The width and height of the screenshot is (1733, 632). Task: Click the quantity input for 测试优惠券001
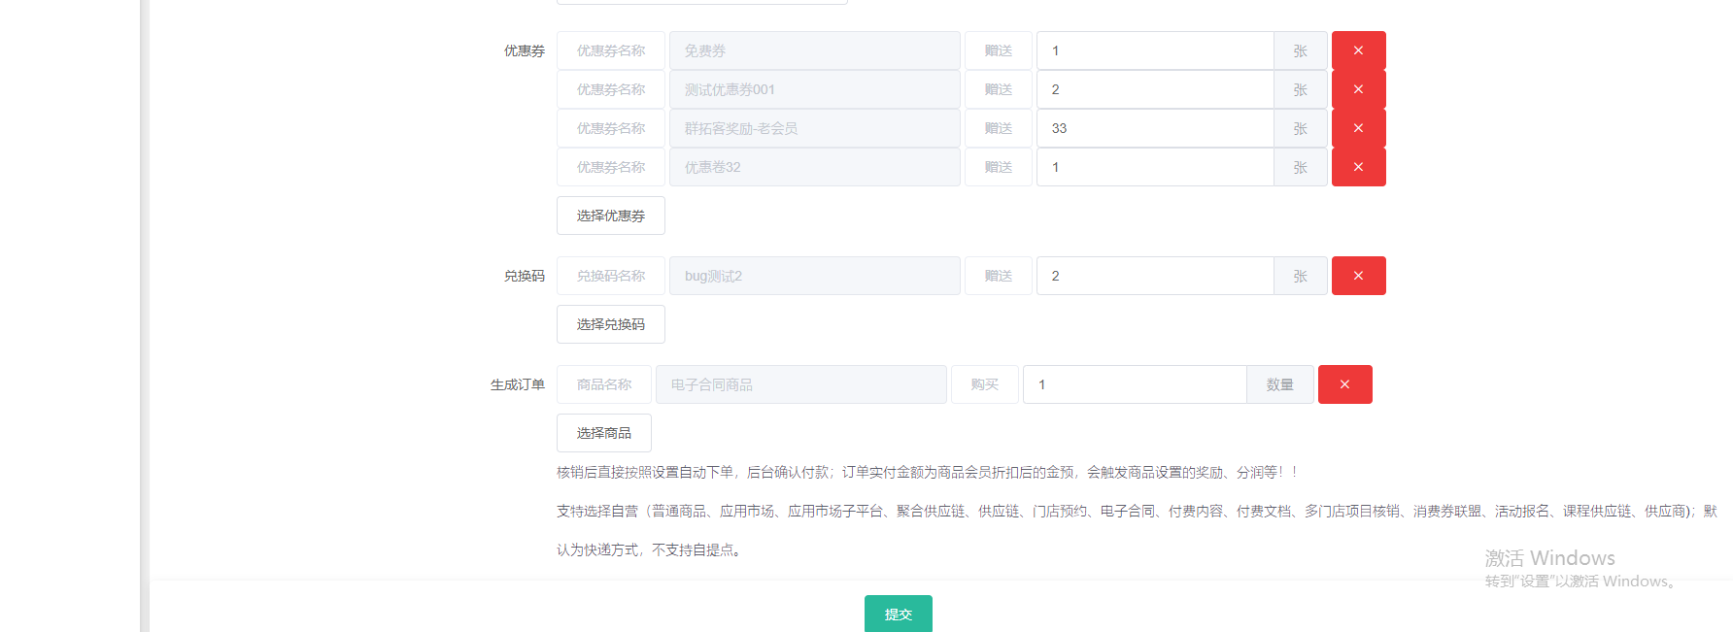point(1154,89)
